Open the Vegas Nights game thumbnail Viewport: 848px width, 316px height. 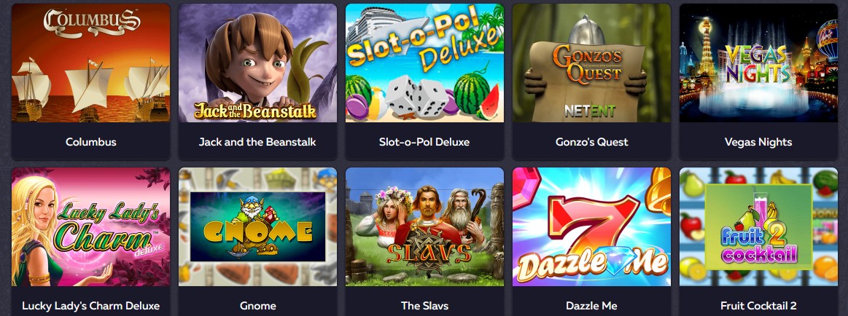click(x=758, y=63)
